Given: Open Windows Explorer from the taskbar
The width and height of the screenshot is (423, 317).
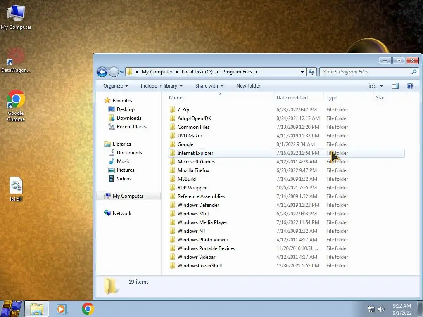Looking at the screenshot, I should (x=37, y=309).
